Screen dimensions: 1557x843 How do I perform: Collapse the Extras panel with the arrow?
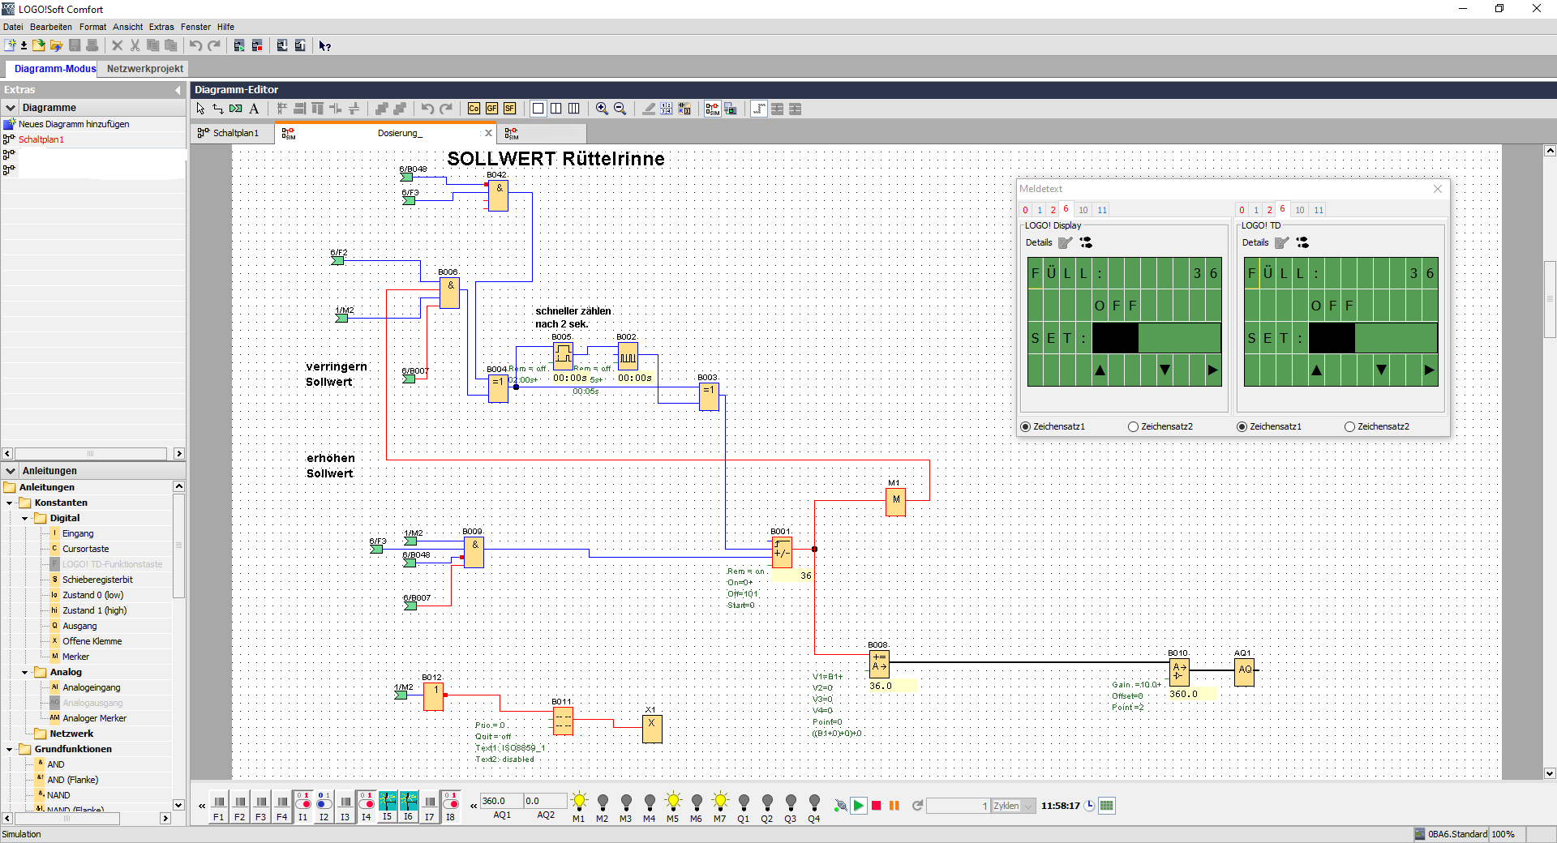[x=178, y=90]
